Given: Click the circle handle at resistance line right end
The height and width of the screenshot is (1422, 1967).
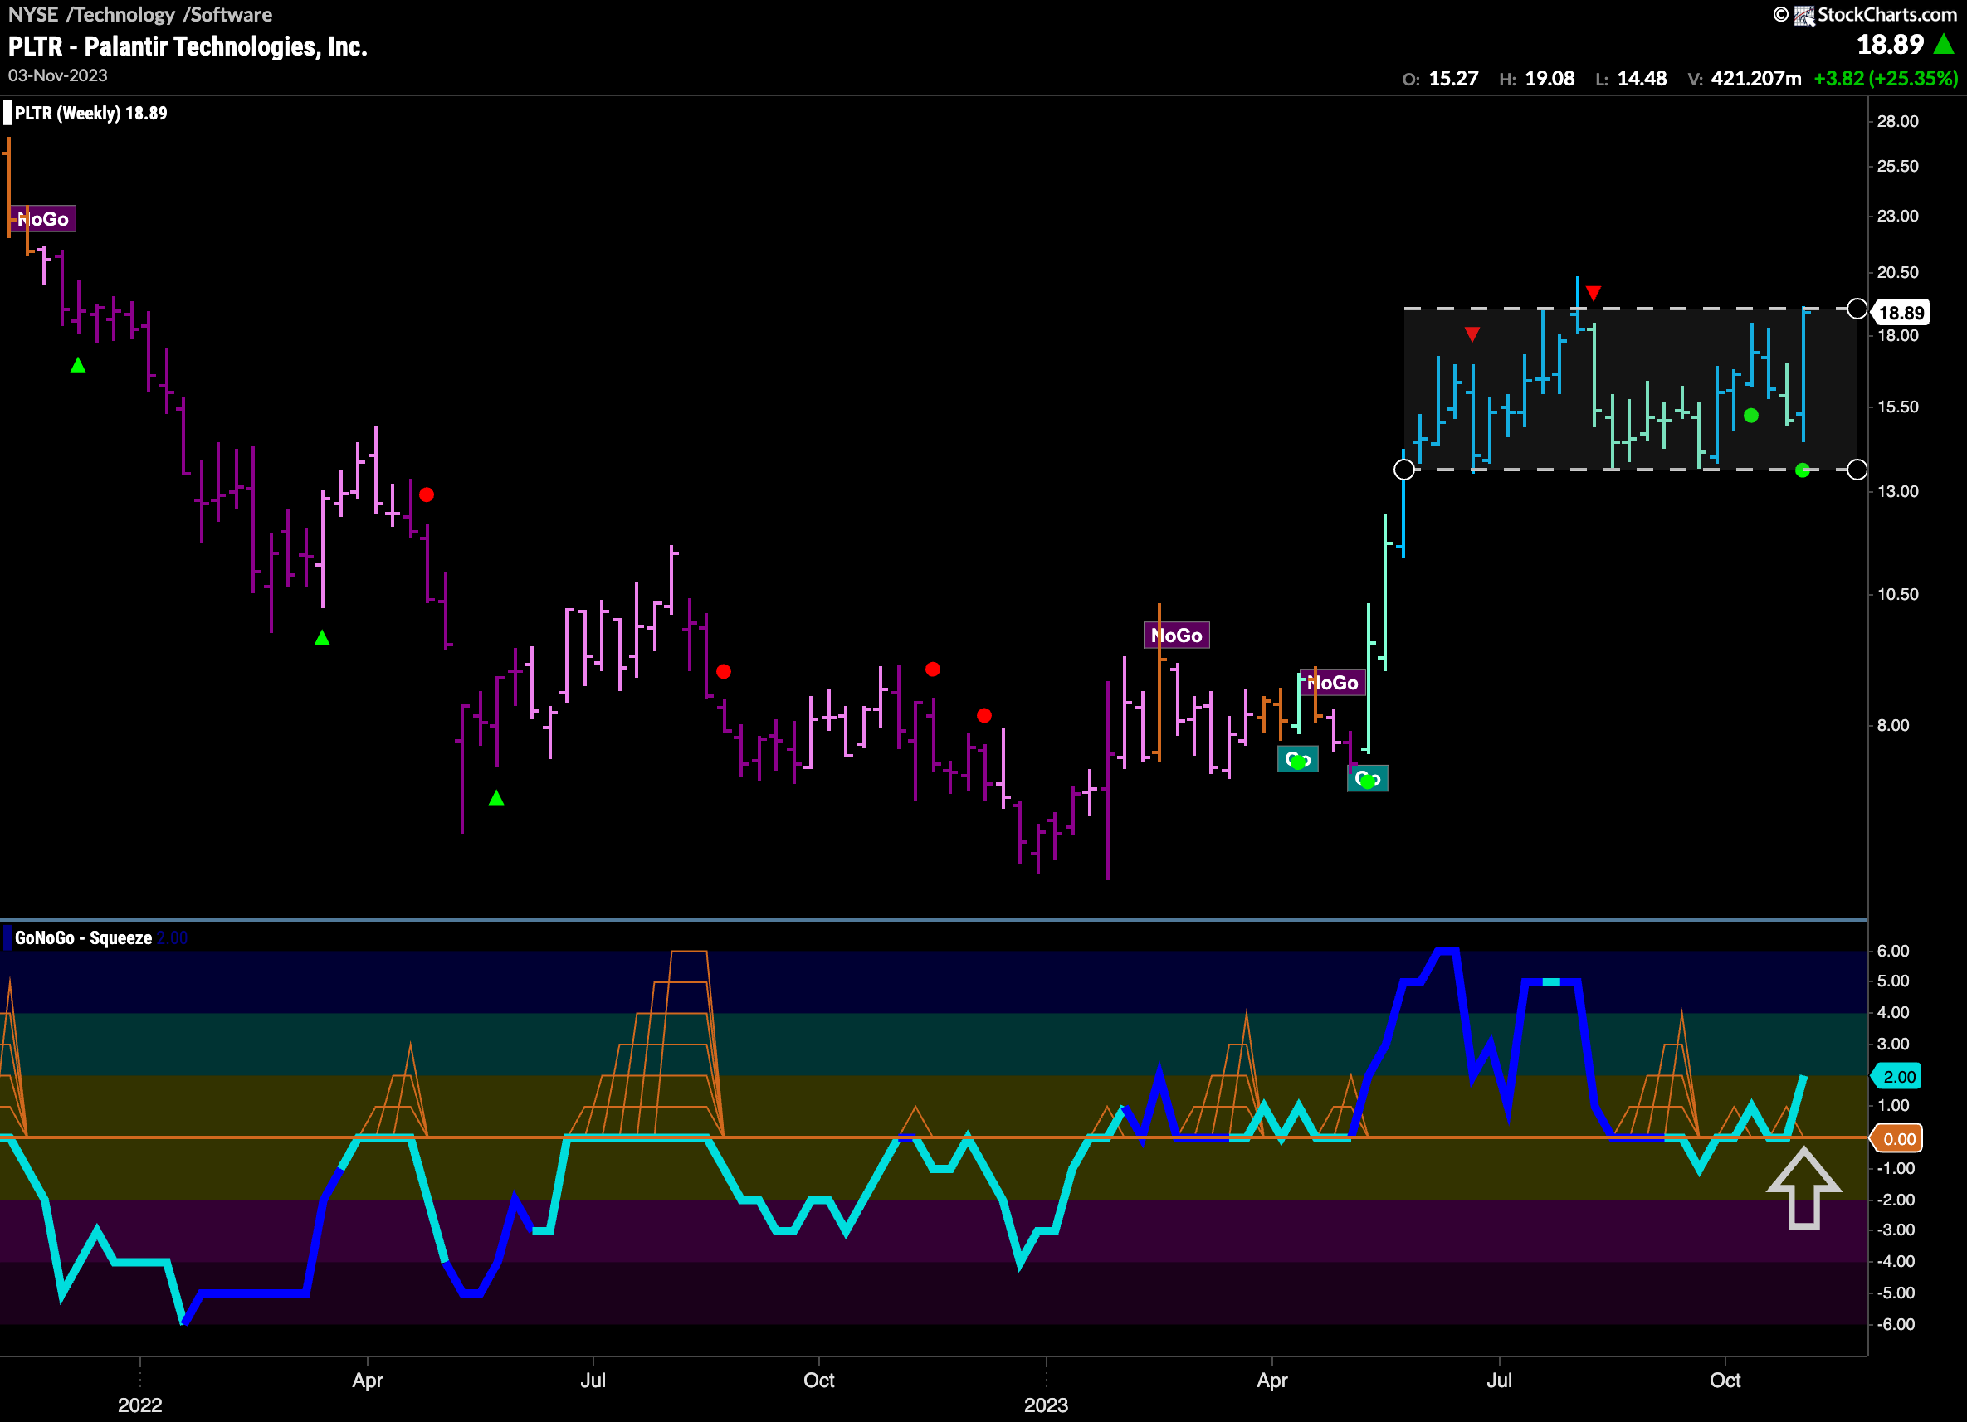Looking at the screenshot, I should click(x=1857, y=309).
